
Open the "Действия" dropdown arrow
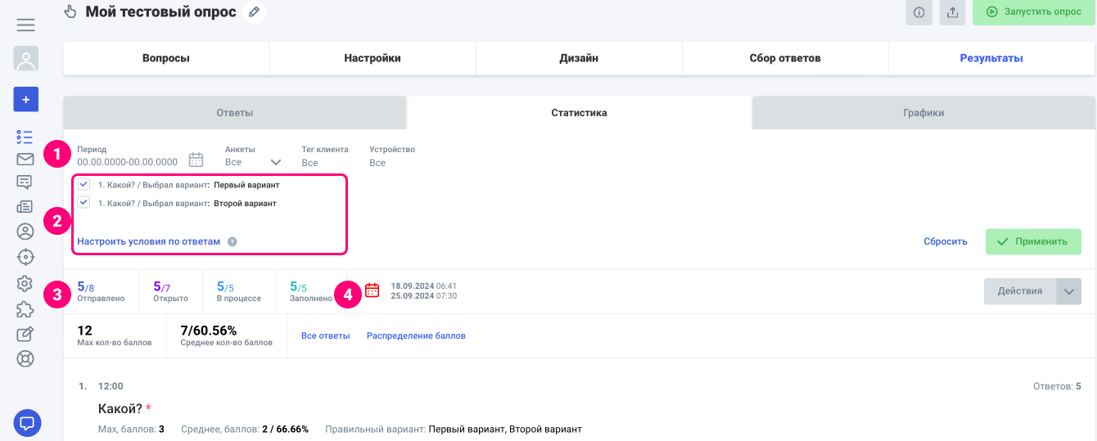[x=1068, y=291]
